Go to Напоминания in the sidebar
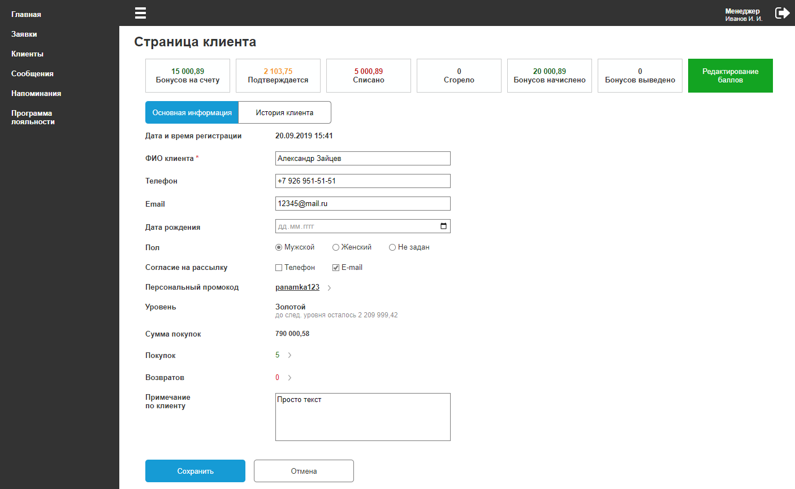Viewport: 795px width, 489px height. 36,93
